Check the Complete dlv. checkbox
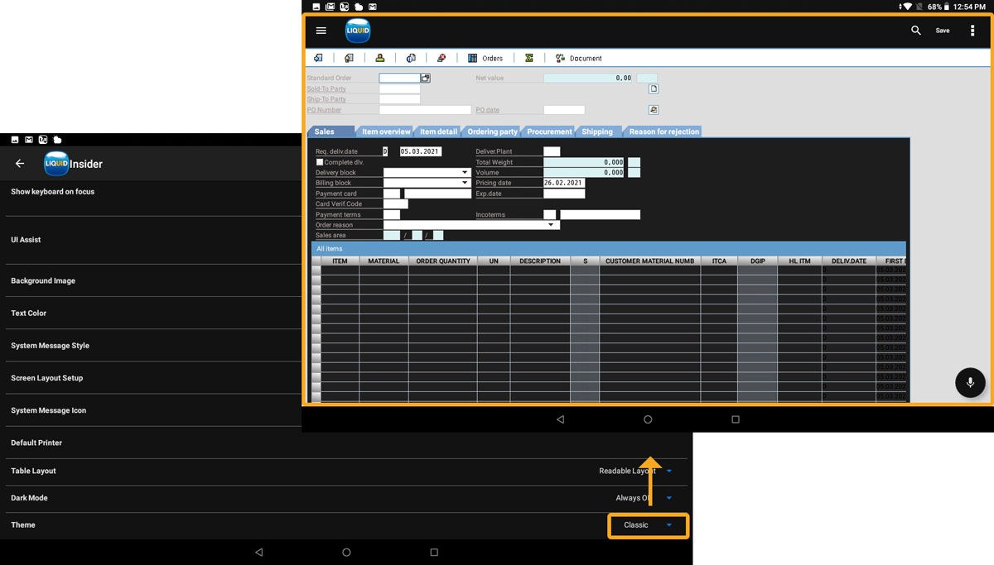Screen dimensions: 994x565 320,162
